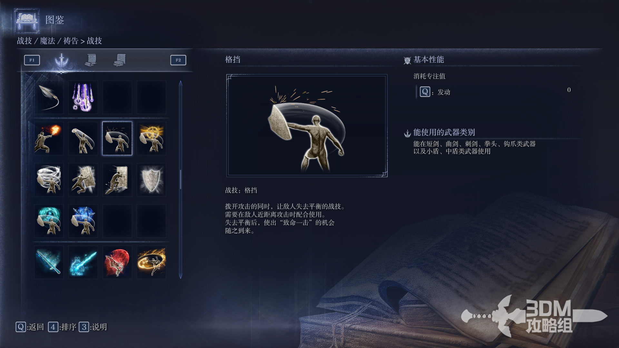Viewport: 619px width, 348px height.
Task: Open the sorcery scroll tab
Action: coord(91,60)
